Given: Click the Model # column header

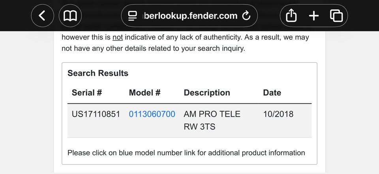Looking at the screenshot, I should 144,93.
